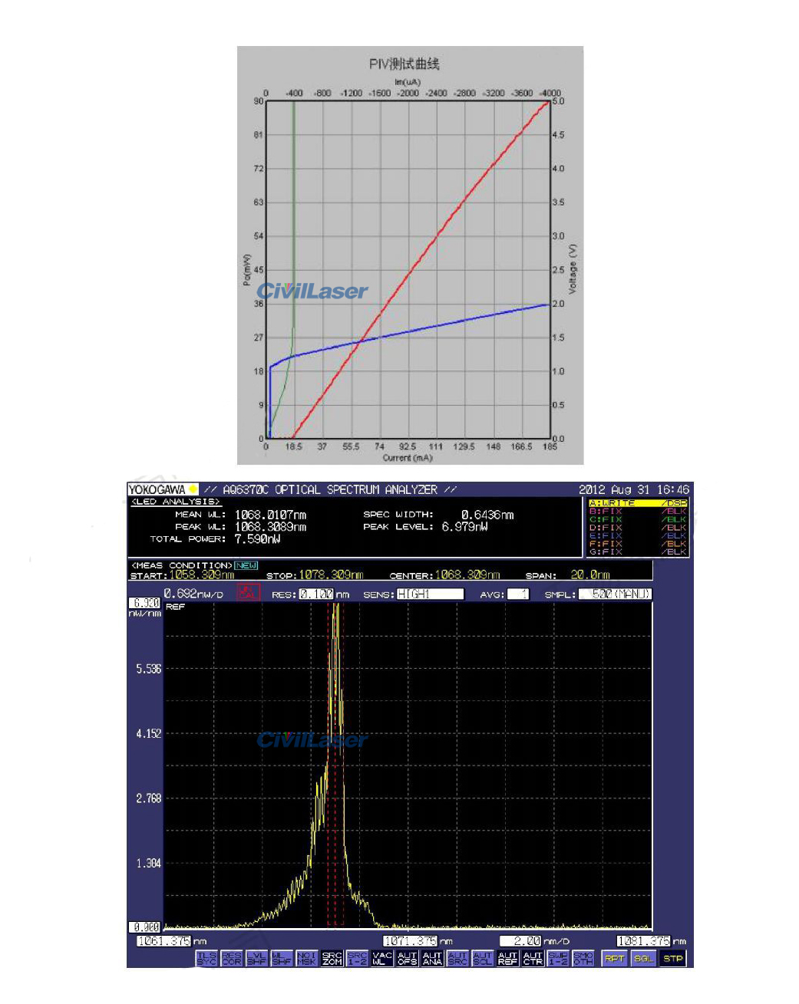Select the VAC WL icon
The height and width of the screenshot is (1004, 799).
tap(382, 959)
